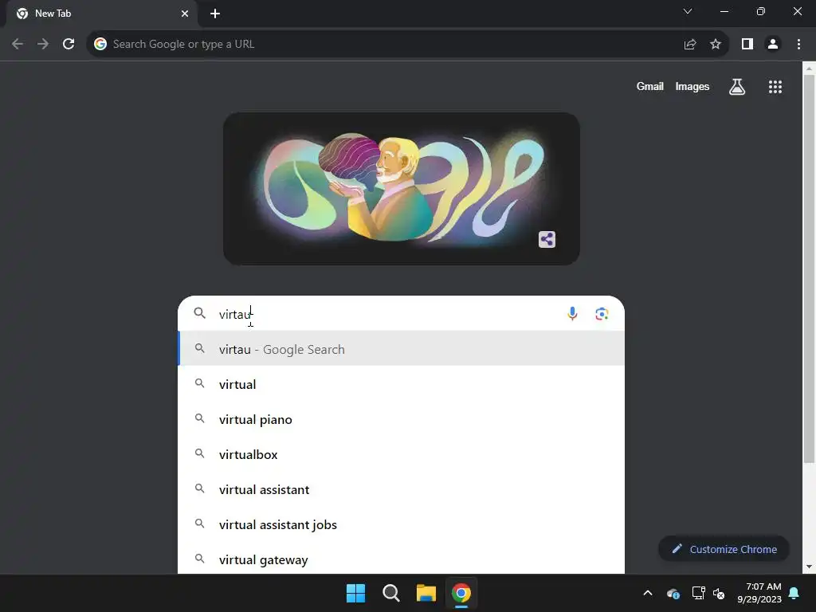Click scrollbar down arrow
This screenshot has width=816, height=612.
click(x=809, y=567)
